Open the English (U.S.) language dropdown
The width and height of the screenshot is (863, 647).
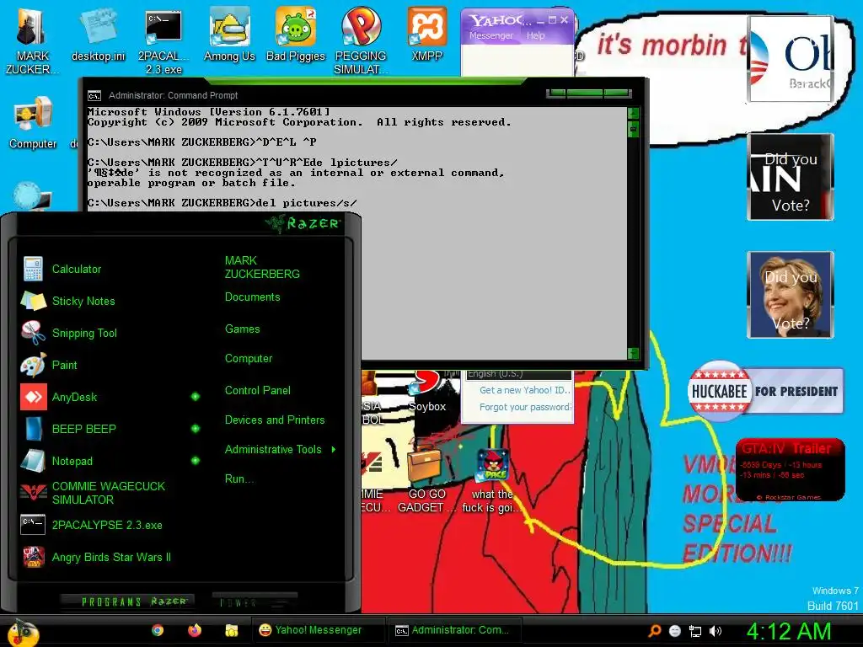[518, 374]
